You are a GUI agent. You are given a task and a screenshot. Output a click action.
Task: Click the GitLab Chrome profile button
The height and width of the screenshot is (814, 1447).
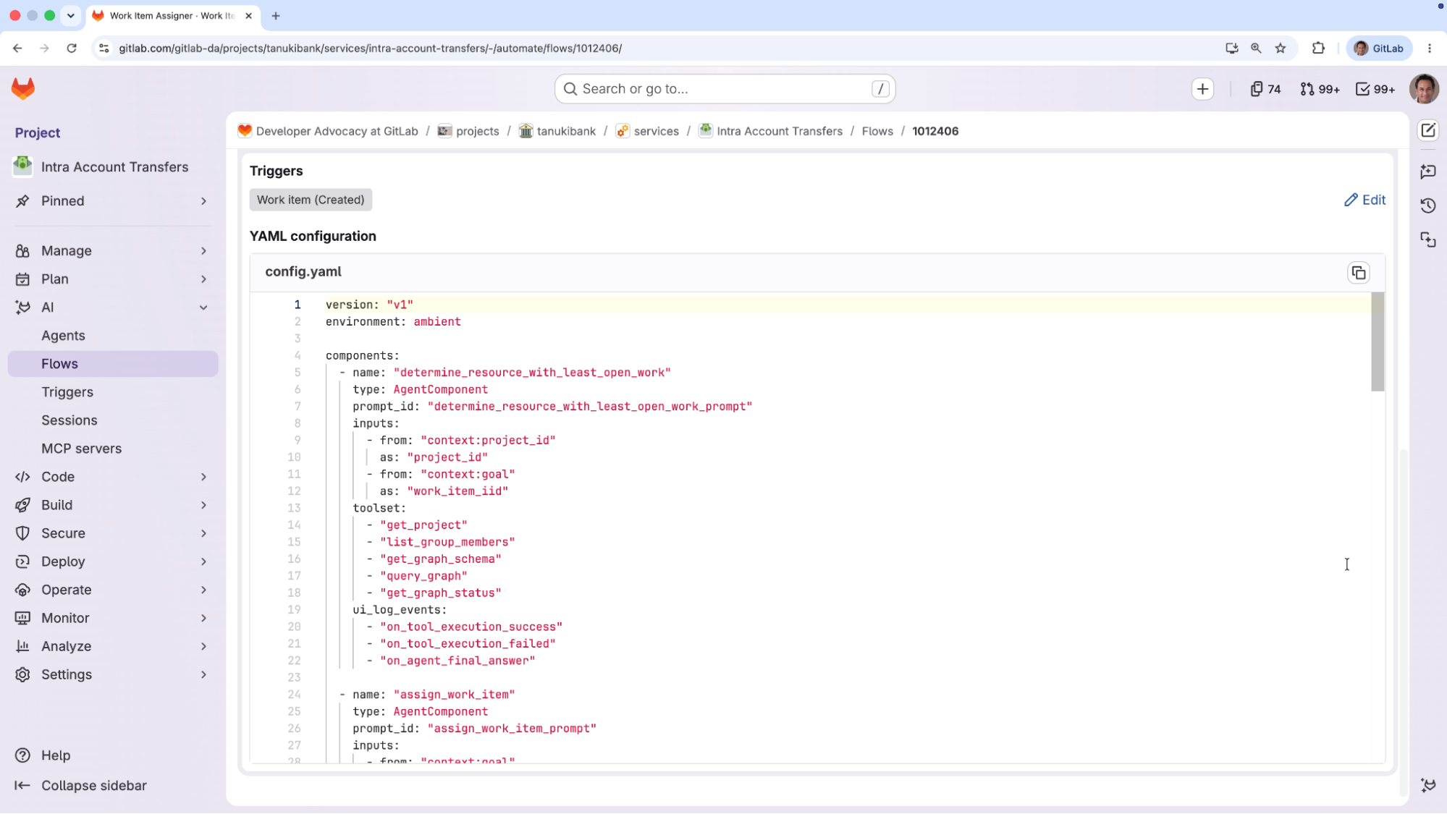[1379, 48]
